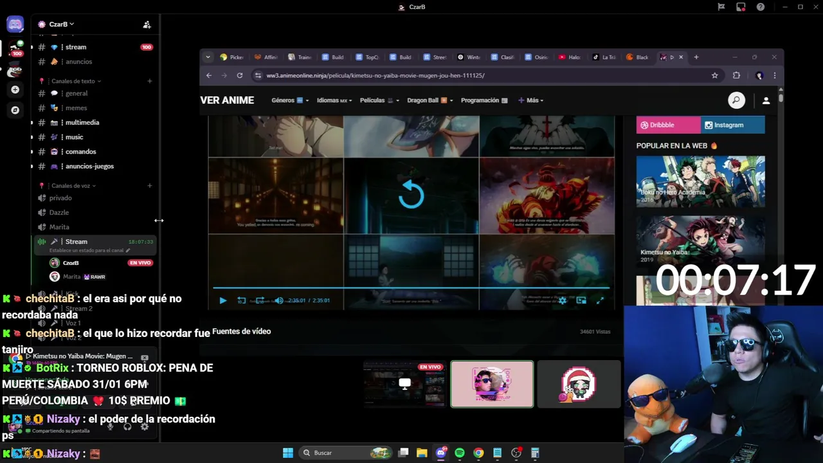Create channel in Canales de texto

coord(149,81)
